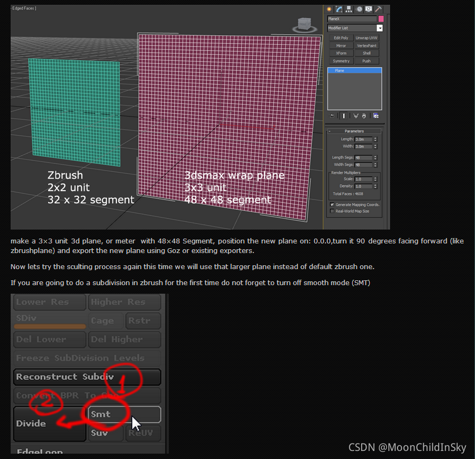Apply the Edit Poly modifier
The image size is (475, 459).
click(341, 38)
